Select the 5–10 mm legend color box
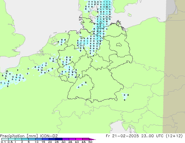Image resolution: width=185 pixels, height=143 pixels. pyautogui.click(x=32, y=139)
